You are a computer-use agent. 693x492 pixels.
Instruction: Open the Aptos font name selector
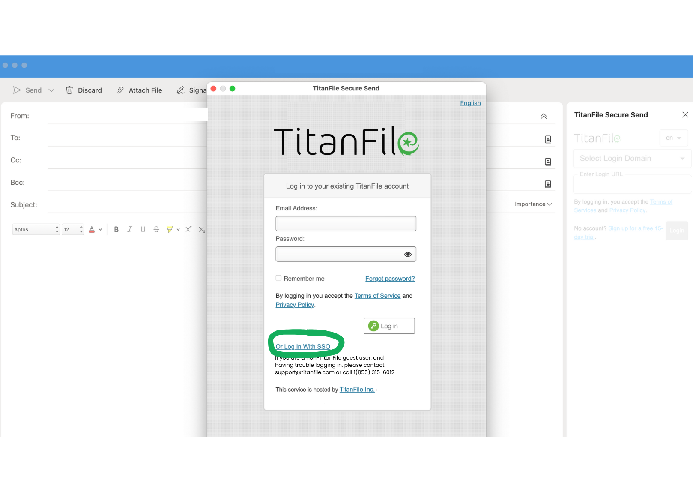[x=36, y=230]
